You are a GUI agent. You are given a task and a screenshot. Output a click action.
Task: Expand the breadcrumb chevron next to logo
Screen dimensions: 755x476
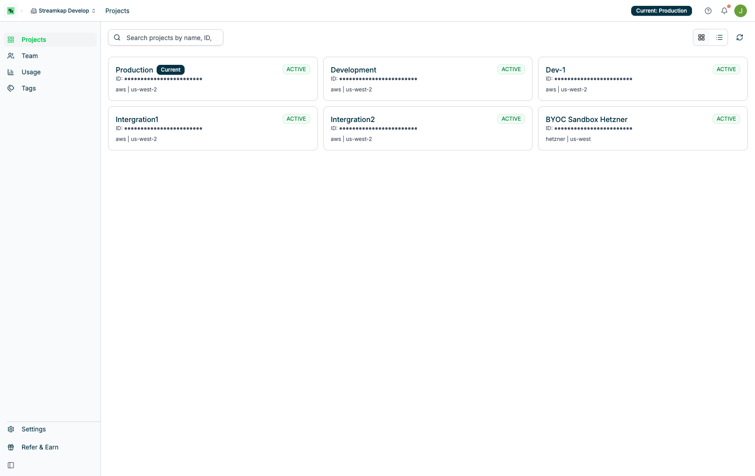coord(22,10)
